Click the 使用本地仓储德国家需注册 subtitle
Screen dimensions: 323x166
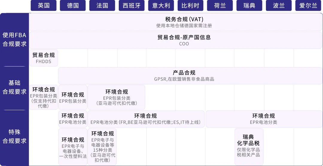pyautogui.click(x=184, y=26)
